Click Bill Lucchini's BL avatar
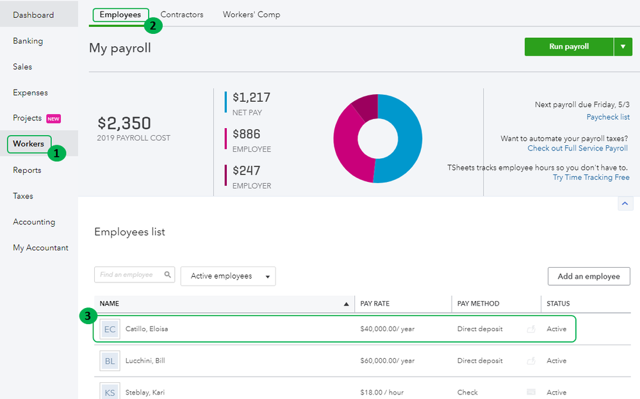The height and width of the screenshot is (399, 640). pos(110,361)
